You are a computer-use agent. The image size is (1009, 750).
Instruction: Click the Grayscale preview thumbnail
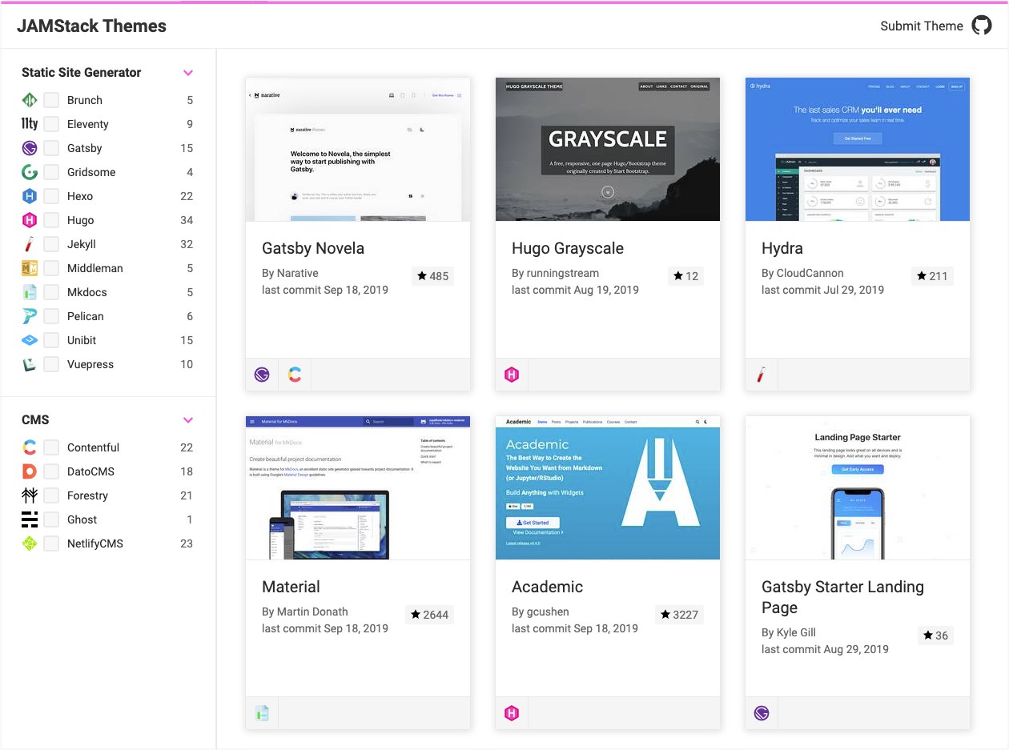pyautogui.click(x=608, y=149)
